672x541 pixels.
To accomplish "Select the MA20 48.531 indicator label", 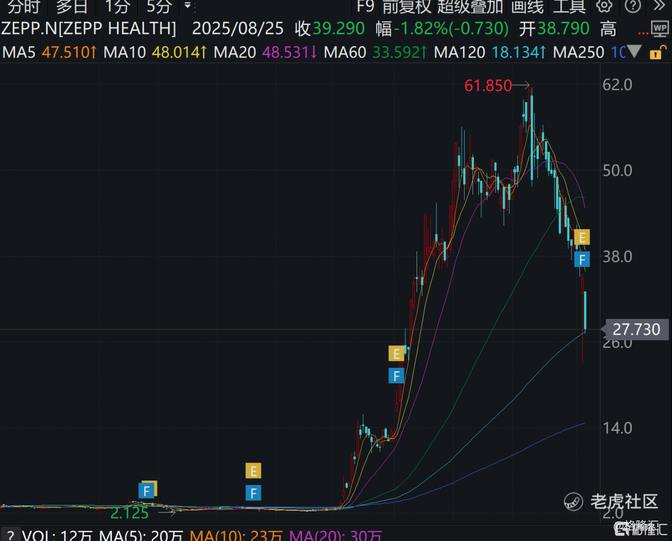I will click(x=265, y=52).
